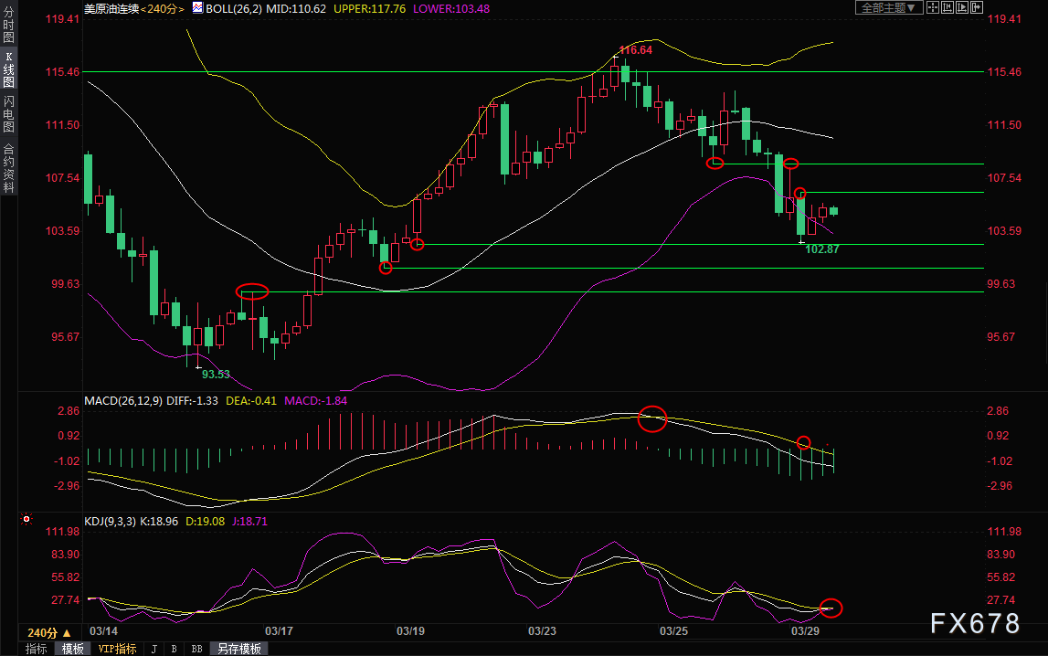1048x656 pixels.
Task: Click the KDJ(9,3,3) indicator label
Action: (111, 521)
